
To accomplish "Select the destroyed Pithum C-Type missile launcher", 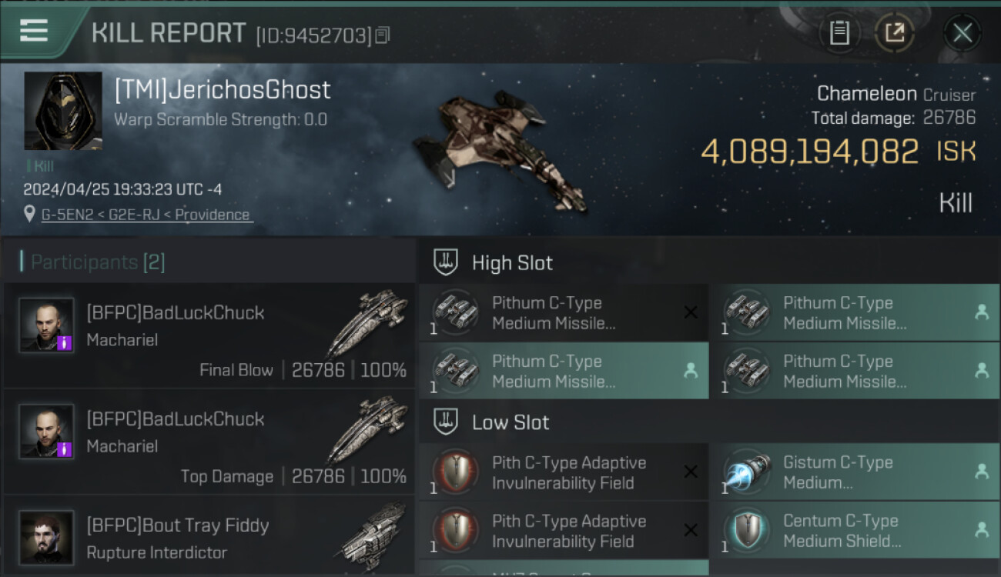I will coord(564,312).
